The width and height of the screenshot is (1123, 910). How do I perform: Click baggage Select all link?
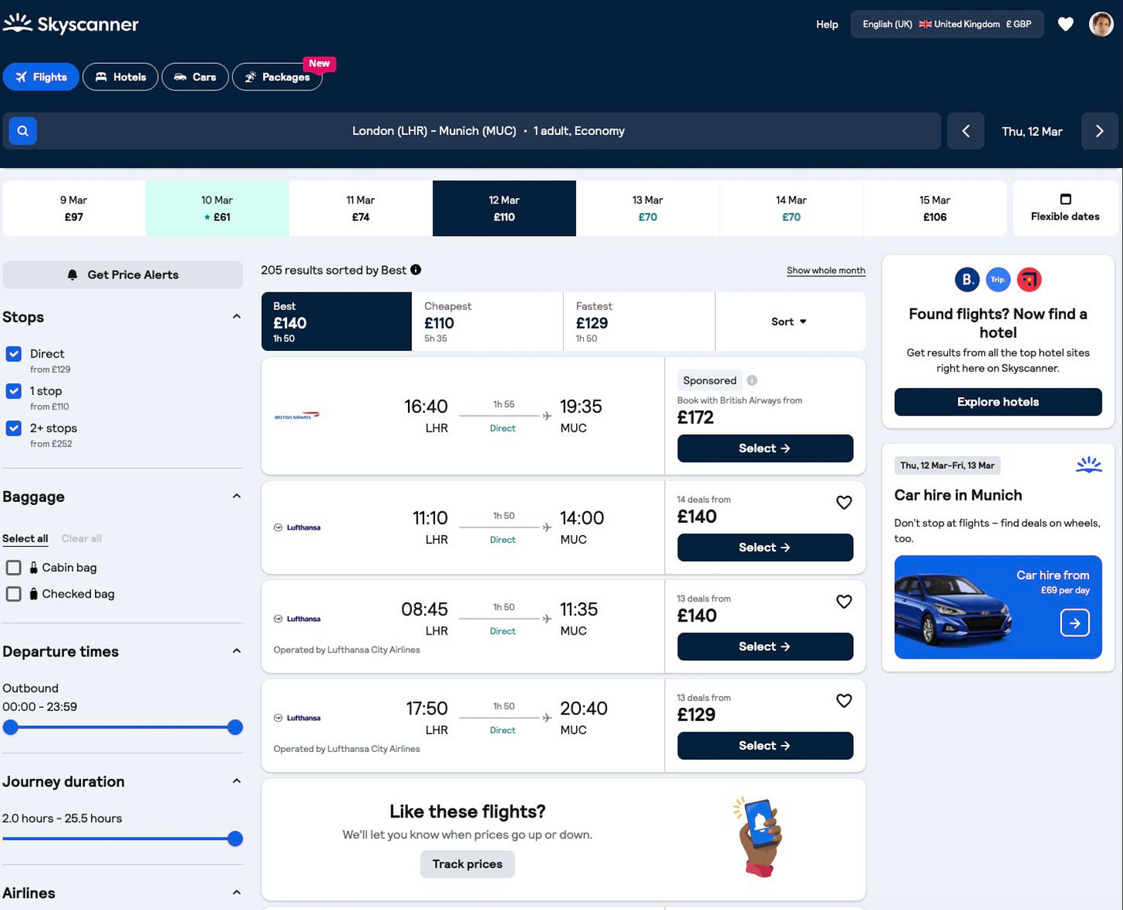[25, 538]
